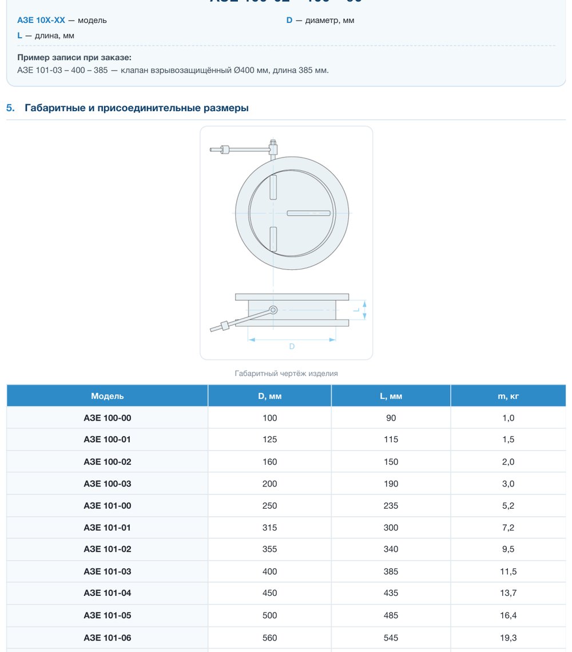The width and height of the screenshot is (572, 652).
Task: Click length '150' in АЗЕ 100-02 row
Action: [x=391, y=462]
